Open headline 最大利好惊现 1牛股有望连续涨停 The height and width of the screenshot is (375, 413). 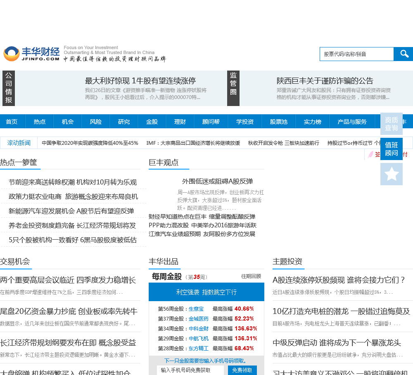[140, 80]
